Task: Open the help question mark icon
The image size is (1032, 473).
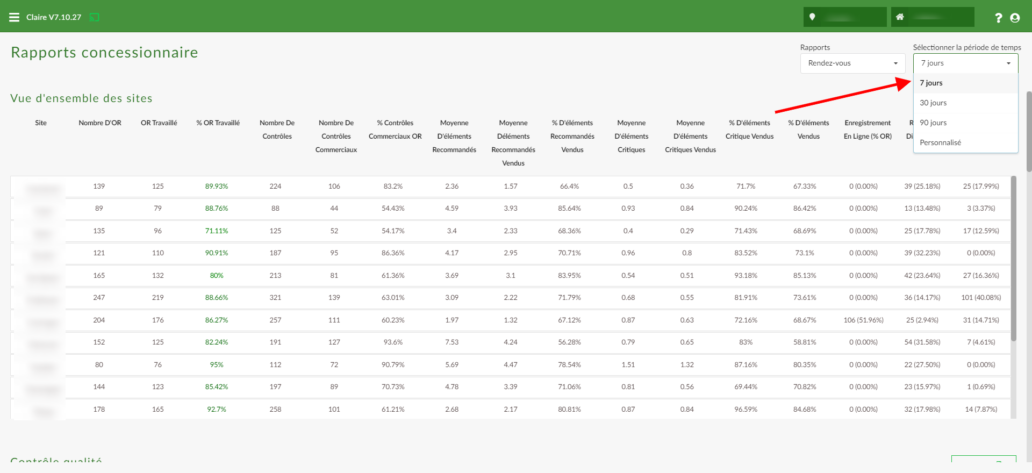Action: tap(998, 18)
